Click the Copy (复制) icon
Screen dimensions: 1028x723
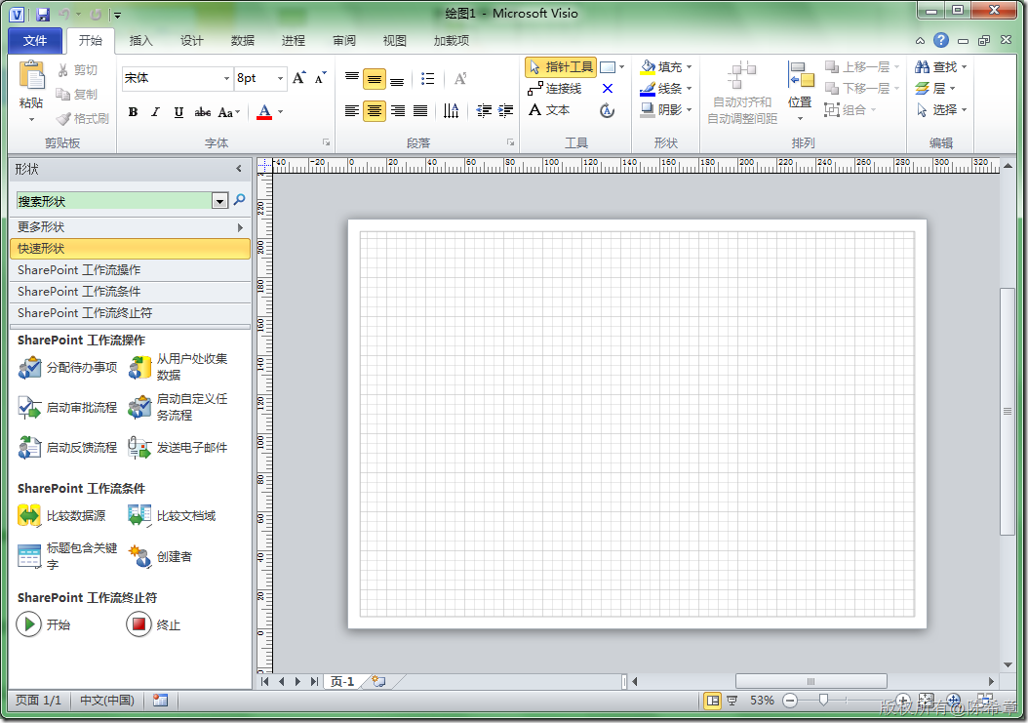coord(63,94)
